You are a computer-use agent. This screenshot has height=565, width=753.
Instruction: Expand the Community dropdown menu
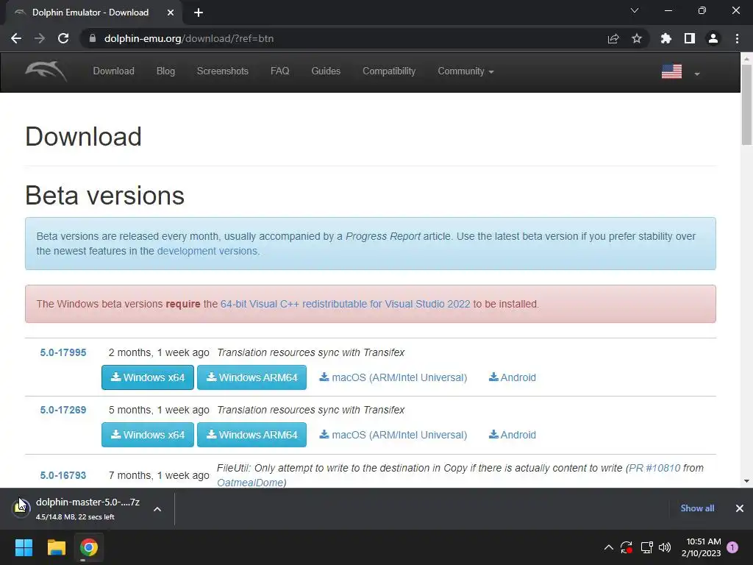pos(465,71)
